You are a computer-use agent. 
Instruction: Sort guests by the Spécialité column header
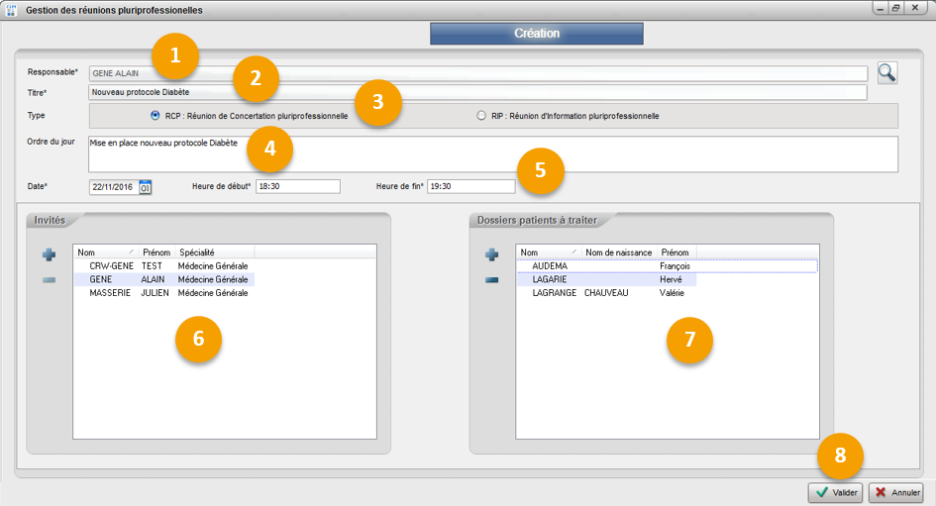click(x=213, y=253)
